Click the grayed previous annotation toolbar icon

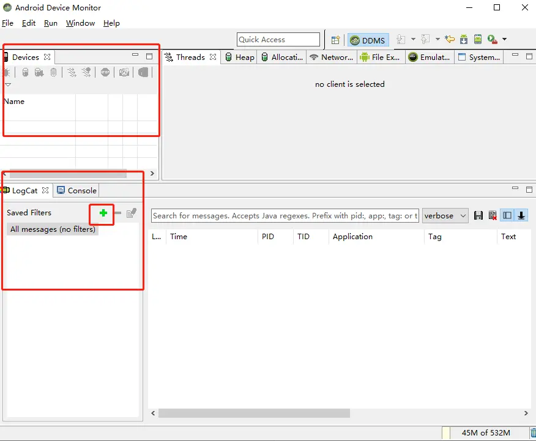click(425, 39)
